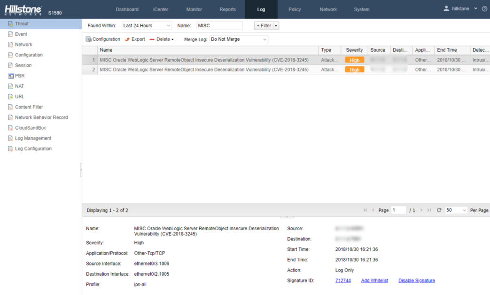
Task: Select the CloudSandBox log icon
Action: (10, 128)
